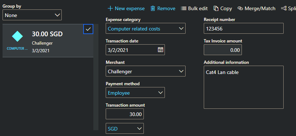The height and width of the screenshot is (136, 296).
Task: Open the Transaction date calendar picker
Action: point(161,50)
